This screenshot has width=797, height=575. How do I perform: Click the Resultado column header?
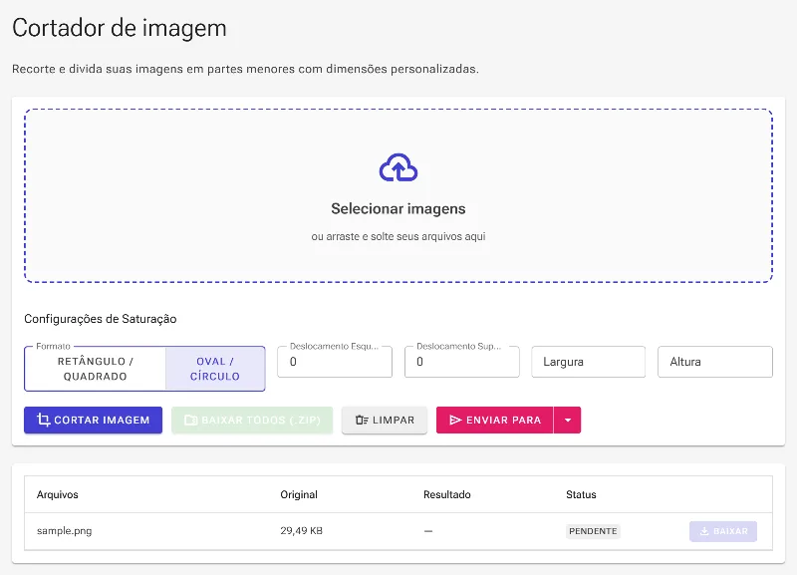tap(446, 494)
